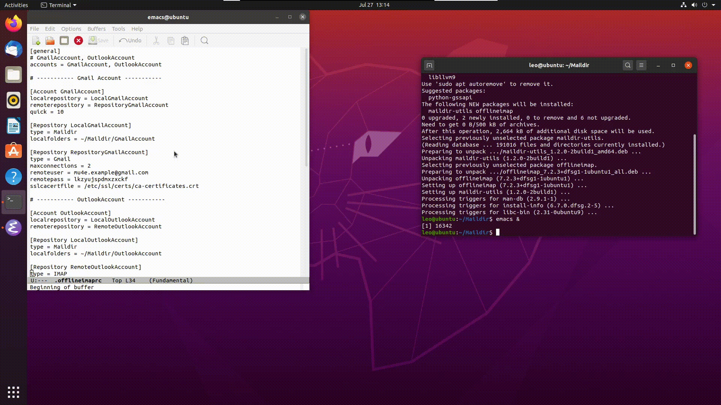
Task: Click the volume icon in the top bar
Action: tap(694, 5)
